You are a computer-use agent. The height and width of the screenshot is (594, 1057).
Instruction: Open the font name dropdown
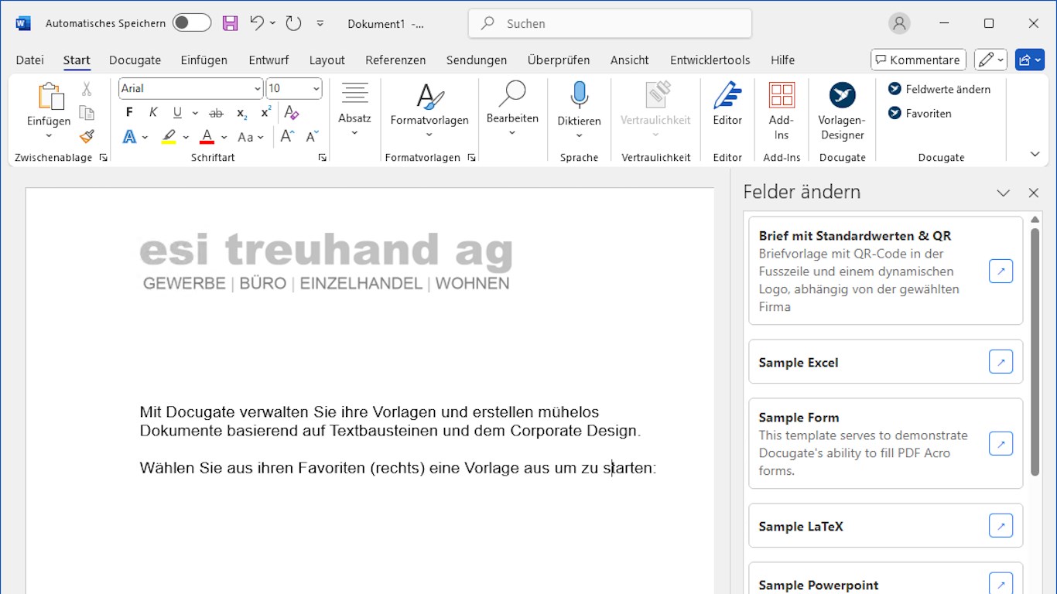click(258, 89)
